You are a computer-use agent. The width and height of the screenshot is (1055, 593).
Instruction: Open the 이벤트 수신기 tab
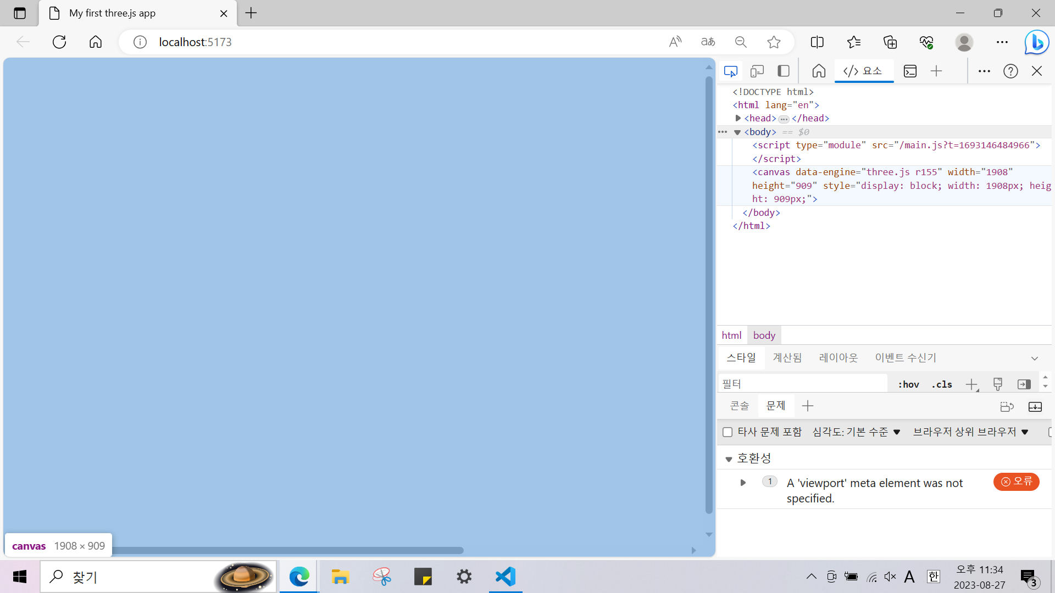tap(906, 358)
